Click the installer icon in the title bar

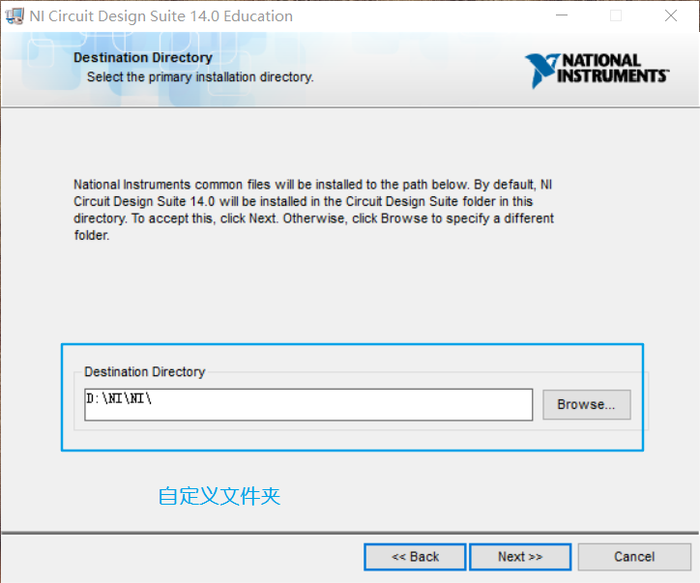[x=14, y=16]
